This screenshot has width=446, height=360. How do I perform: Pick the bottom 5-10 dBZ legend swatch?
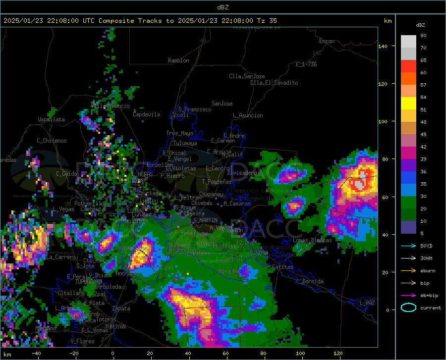[x=408, y=227]
